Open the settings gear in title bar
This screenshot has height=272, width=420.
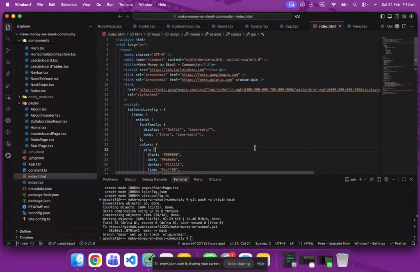pos(404,16)
